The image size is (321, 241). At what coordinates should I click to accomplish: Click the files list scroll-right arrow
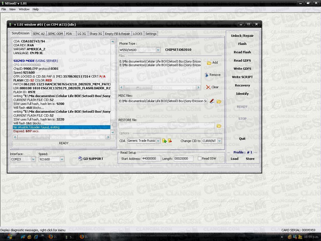tap(198, 88)
